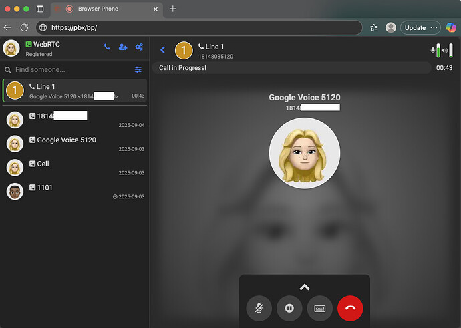461x328 pixels.
Task: Expand the call controls with up chevron
Action: (305, 287)
